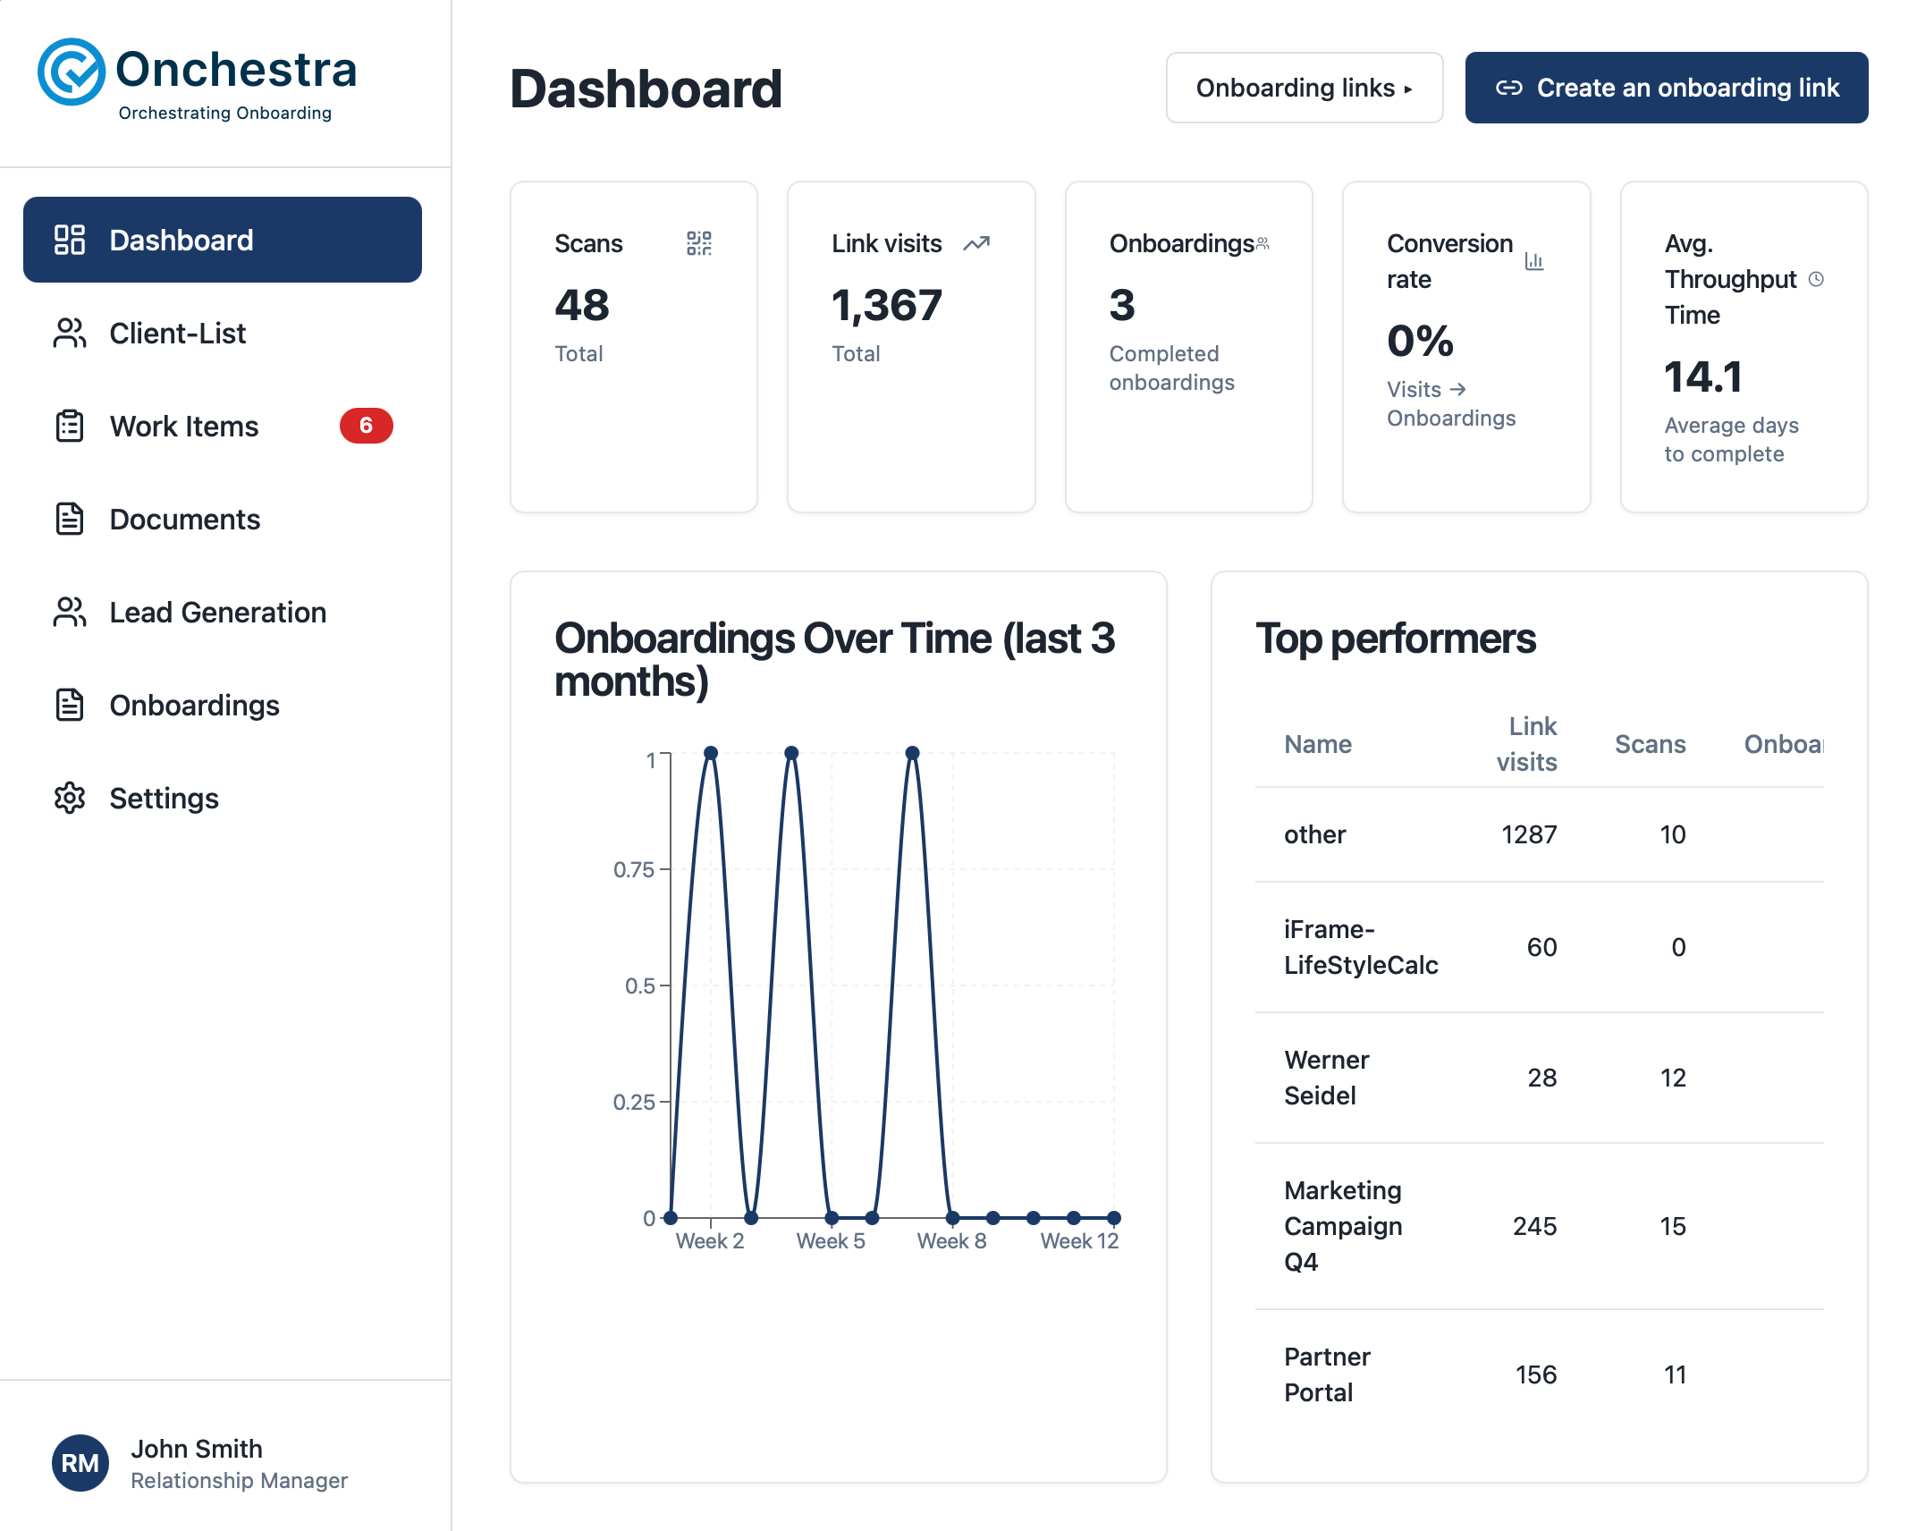Click the clock icon beside Avg. Throughput Time
The height and width of the screenshot is (1531, 1917).
tap(1816, 279)
